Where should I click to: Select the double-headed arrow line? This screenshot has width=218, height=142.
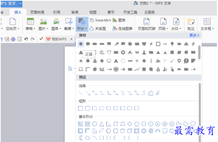(x=95, y=93)
